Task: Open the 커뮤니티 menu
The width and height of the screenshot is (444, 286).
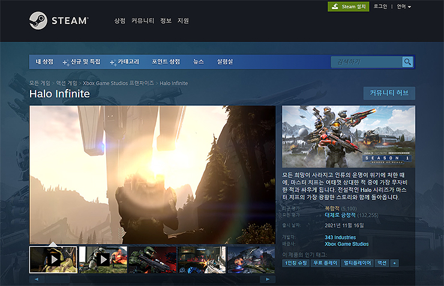Action: [x=142, y=20]
